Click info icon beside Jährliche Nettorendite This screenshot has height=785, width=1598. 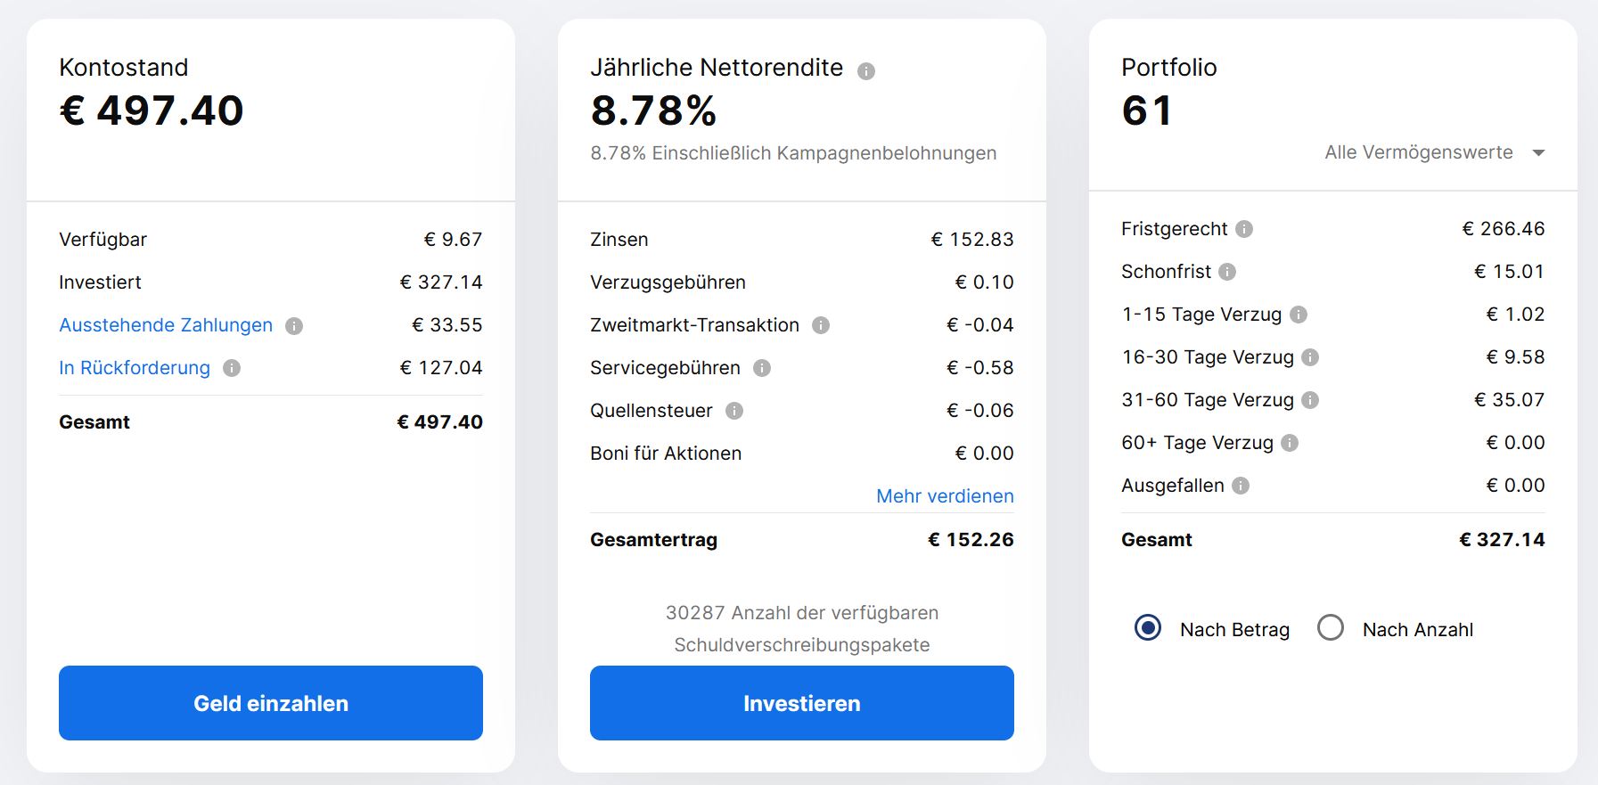(x=866, y=71)
